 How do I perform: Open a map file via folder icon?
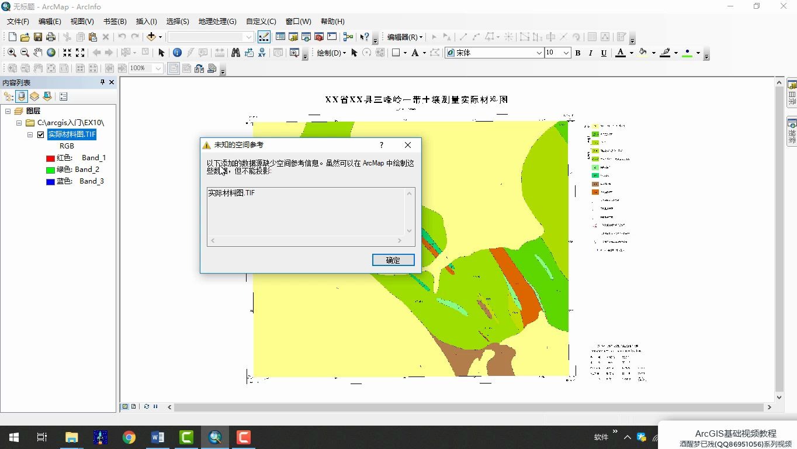(25, 37)
